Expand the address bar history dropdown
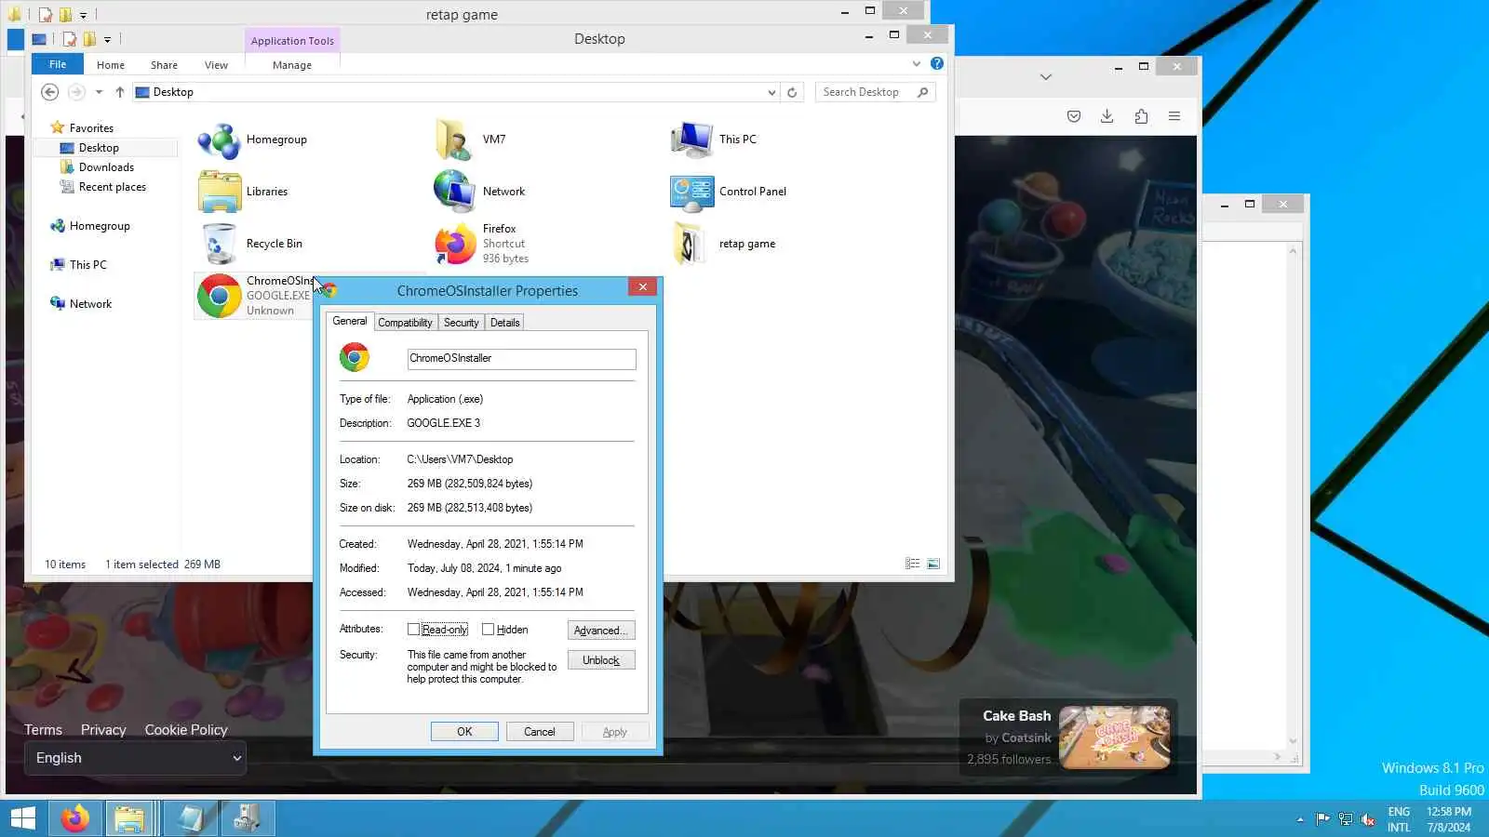This screenshot has height=837, width=1489. pyautogui.click(x=771, y=92)
